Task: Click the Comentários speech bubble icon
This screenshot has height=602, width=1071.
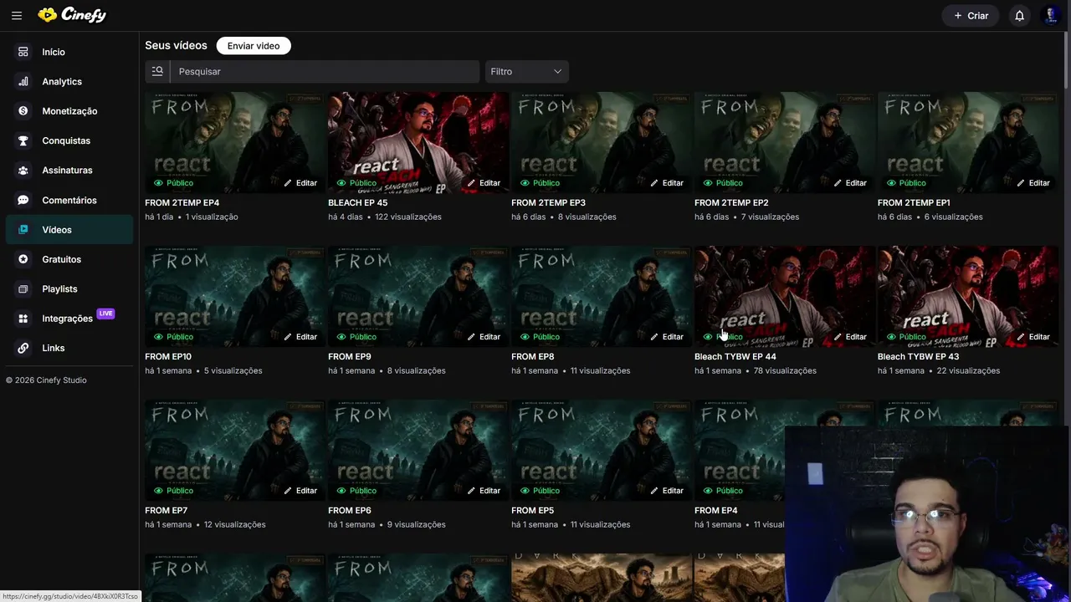Action: tap(23, 200)
